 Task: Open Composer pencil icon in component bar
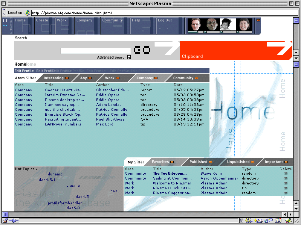(x=288, y=220)
